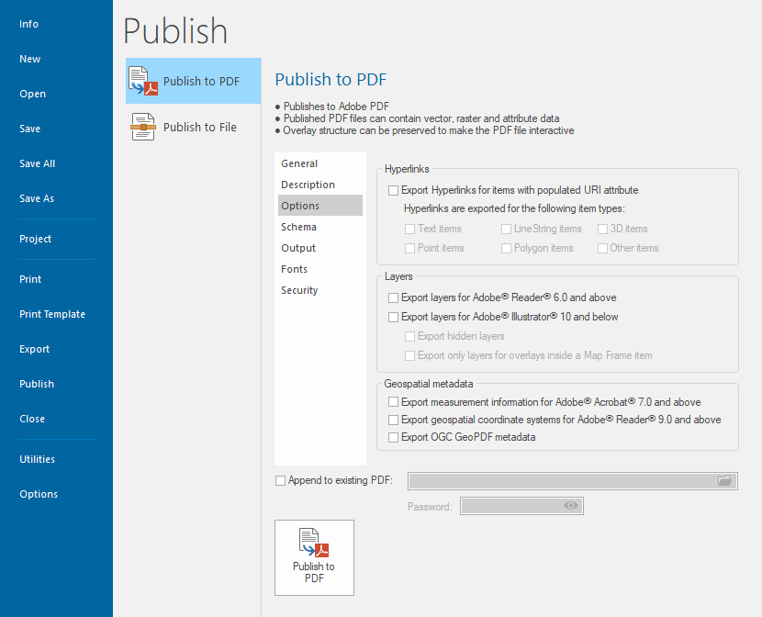The width and height of the screenshot is (762, 617).
Task: Enable Export measurement information for Adobe Acrobat
Action: [394, 401]
